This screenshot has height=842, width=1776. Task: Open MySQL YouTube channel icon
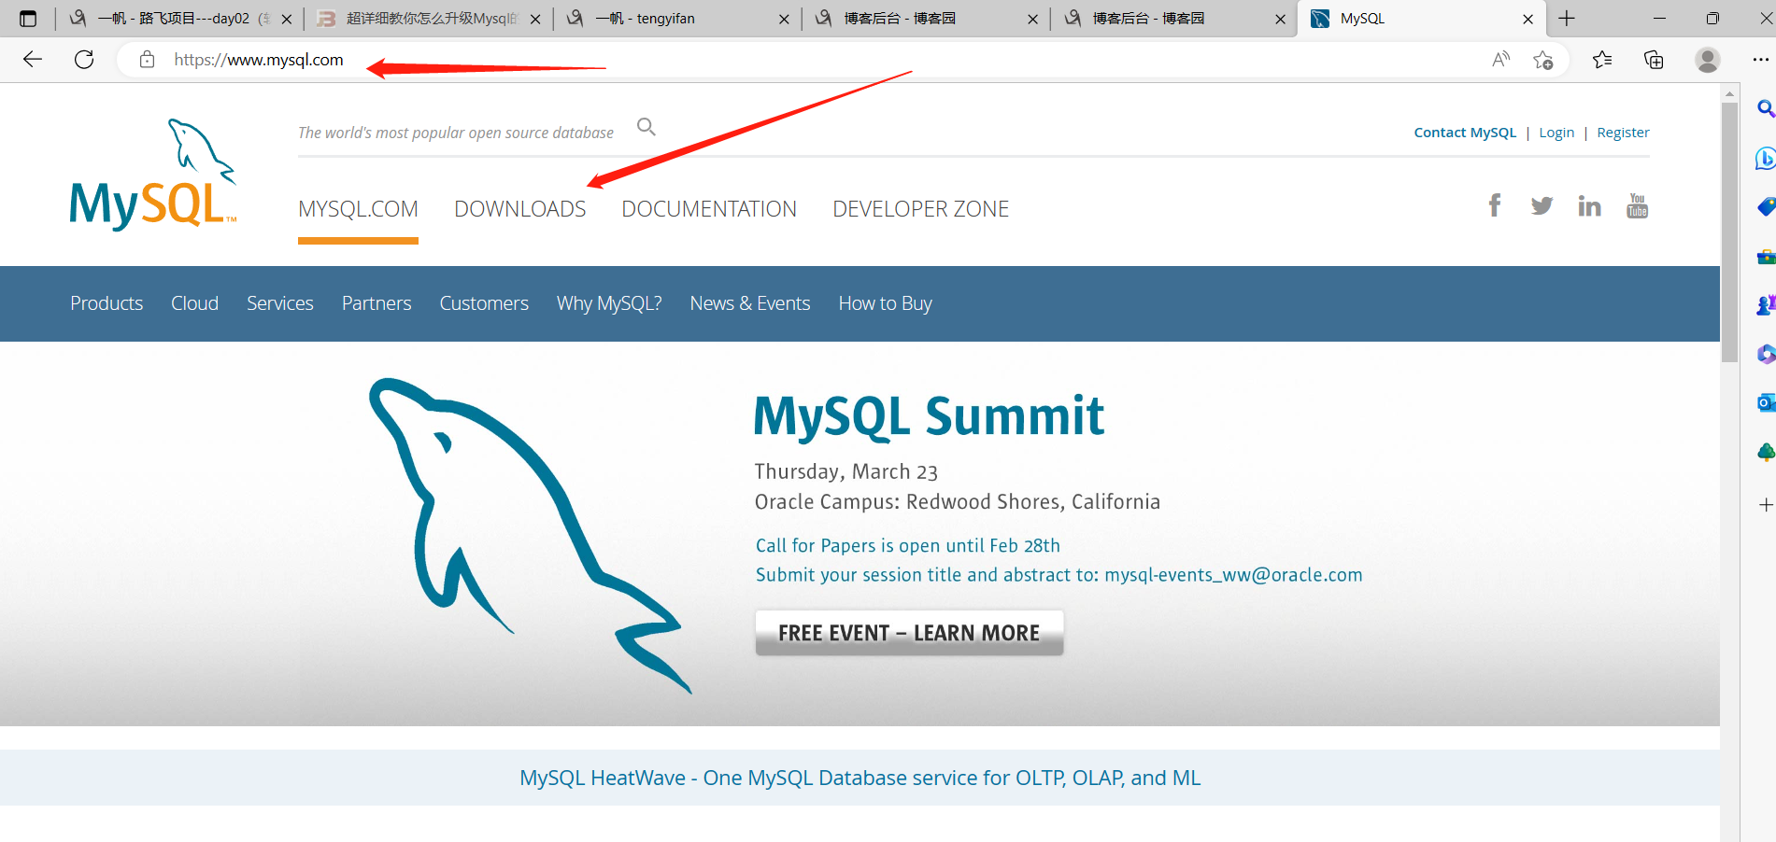[x=1637, y=205]
